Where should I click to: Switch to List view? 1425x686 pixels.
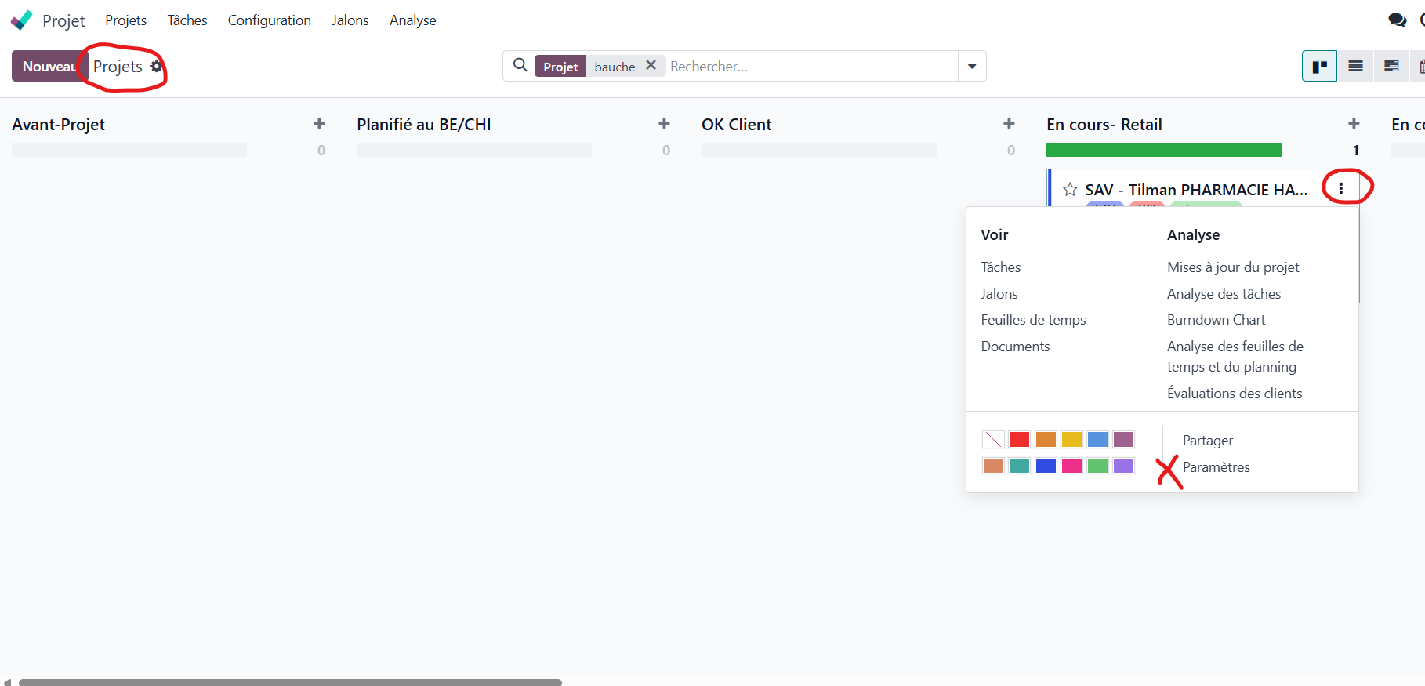(1355, 67)
